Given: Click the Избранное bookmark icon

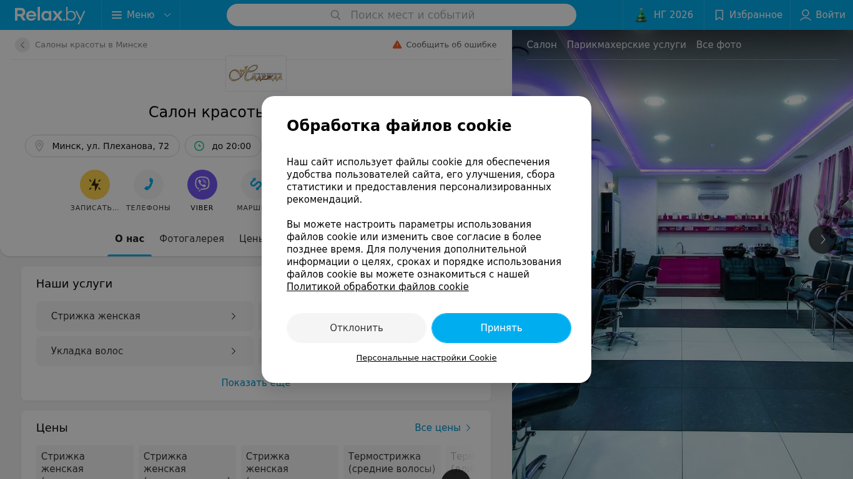Looking at the screenshot, I should 719,15.
